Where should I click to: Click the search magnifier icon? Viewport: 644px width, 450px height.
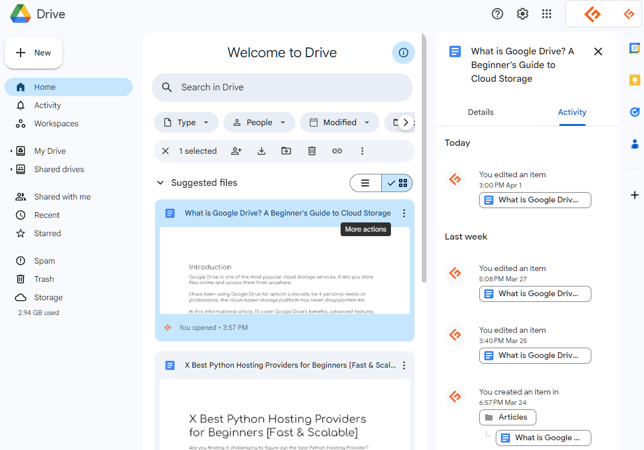(x=167, y=87)
